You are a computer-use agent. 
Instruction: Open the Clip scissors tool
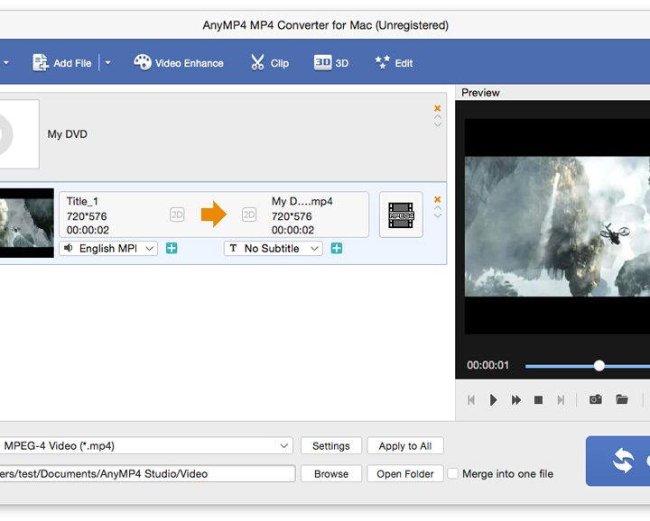pos(269,63)
